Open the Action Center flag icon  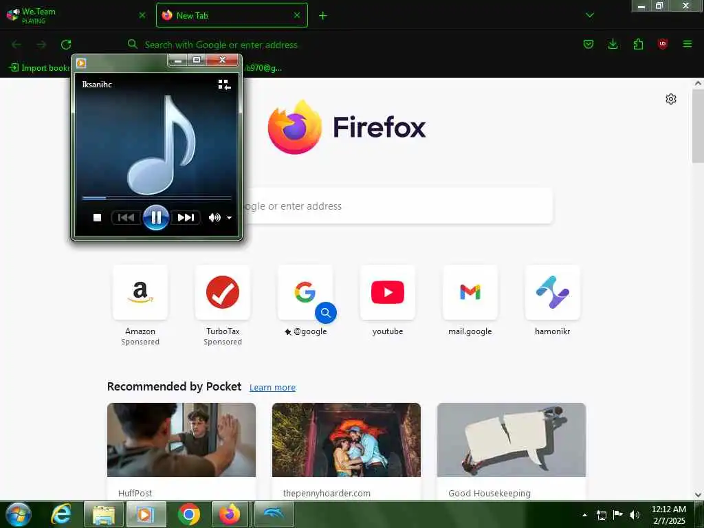click(618, 515)
